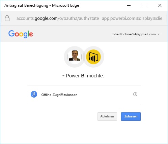Click the blue Zulassen button
Image resolution: width=168 pixels, height=144 pixels.
tap(131, 116)
